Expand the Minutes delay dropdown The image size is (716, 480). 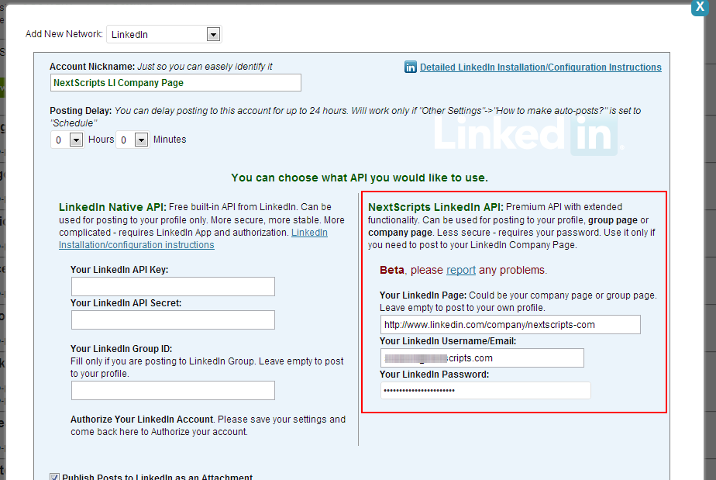coord(133,140)
